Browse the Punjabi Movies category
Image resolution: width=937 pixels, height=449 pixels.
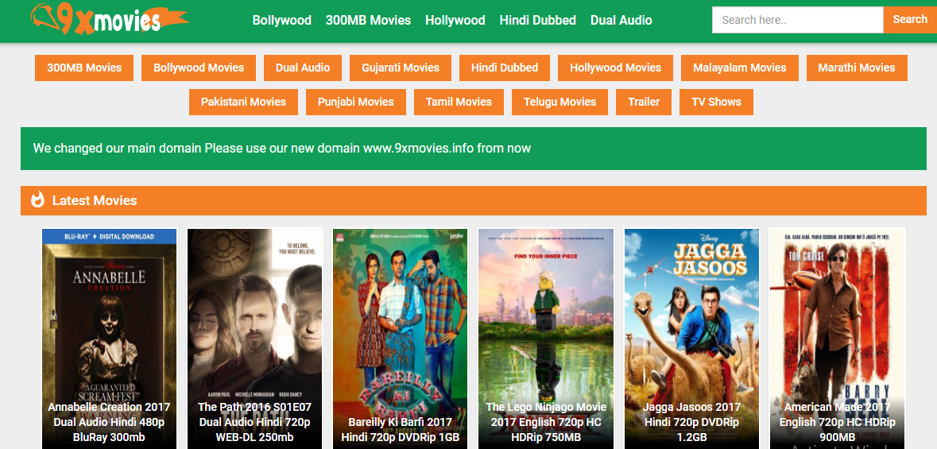tap(356, 102)
